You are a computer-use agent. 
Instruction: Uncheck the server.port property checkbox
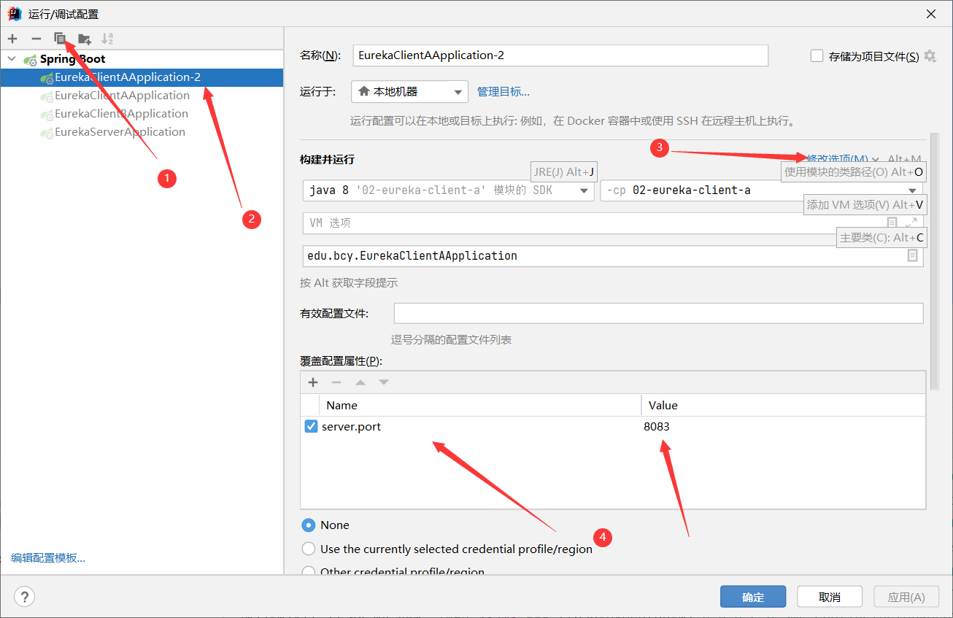pos(311,427)
